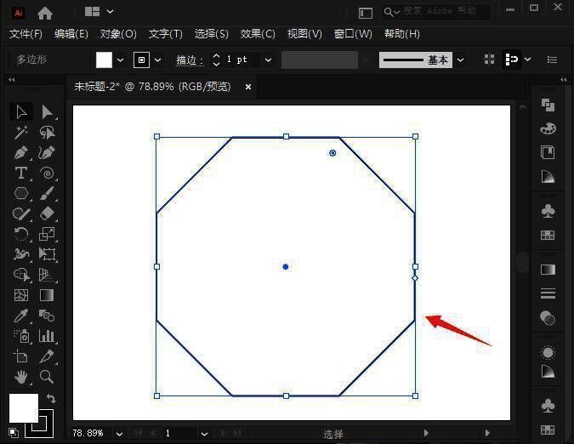Swap fill and stroke colors
Screen dimensions: 574x444
pos(51,398)
